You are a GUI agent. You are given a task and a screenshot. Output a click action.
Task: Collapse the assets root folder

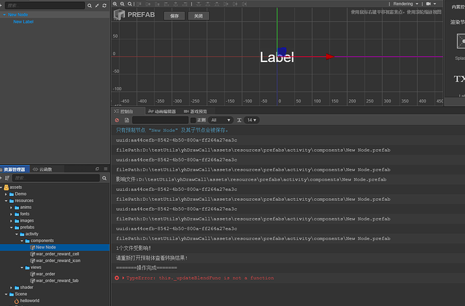(x=1, y=187)
